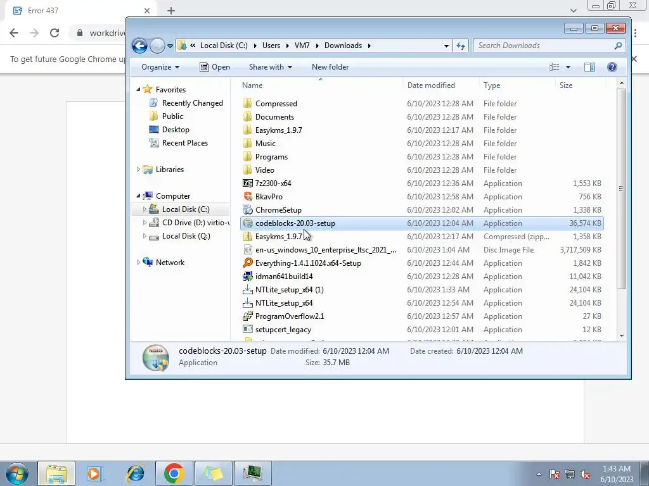The width and height of the screenshot is (649, 486).
Task: Open recent locations arrow next to forward button
Action: click(x=170, y=46)
